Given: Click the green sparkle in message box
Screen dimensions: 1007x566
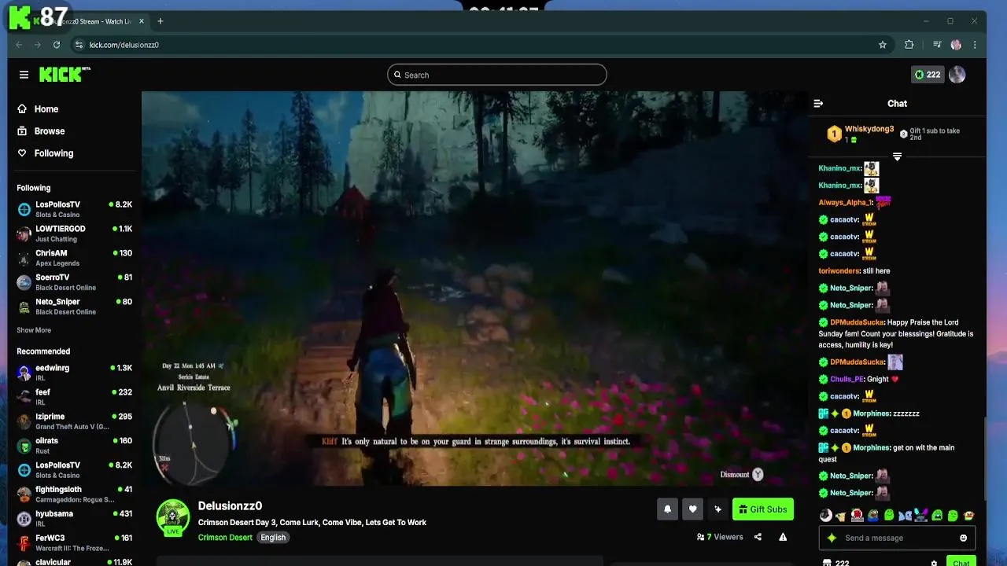Looking at the screenshot, I should tap(832, 538).
